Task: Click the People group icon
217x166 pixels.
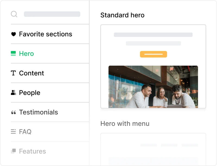Action: click(13, 92)
